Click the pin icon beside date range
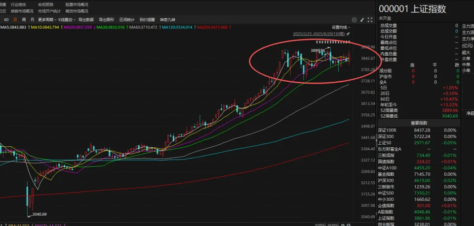 coord(348,34)
